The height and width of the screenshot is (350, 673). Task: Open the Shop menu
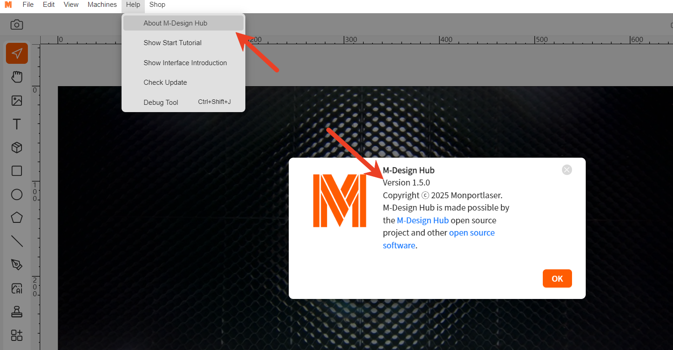coord(157,5)
